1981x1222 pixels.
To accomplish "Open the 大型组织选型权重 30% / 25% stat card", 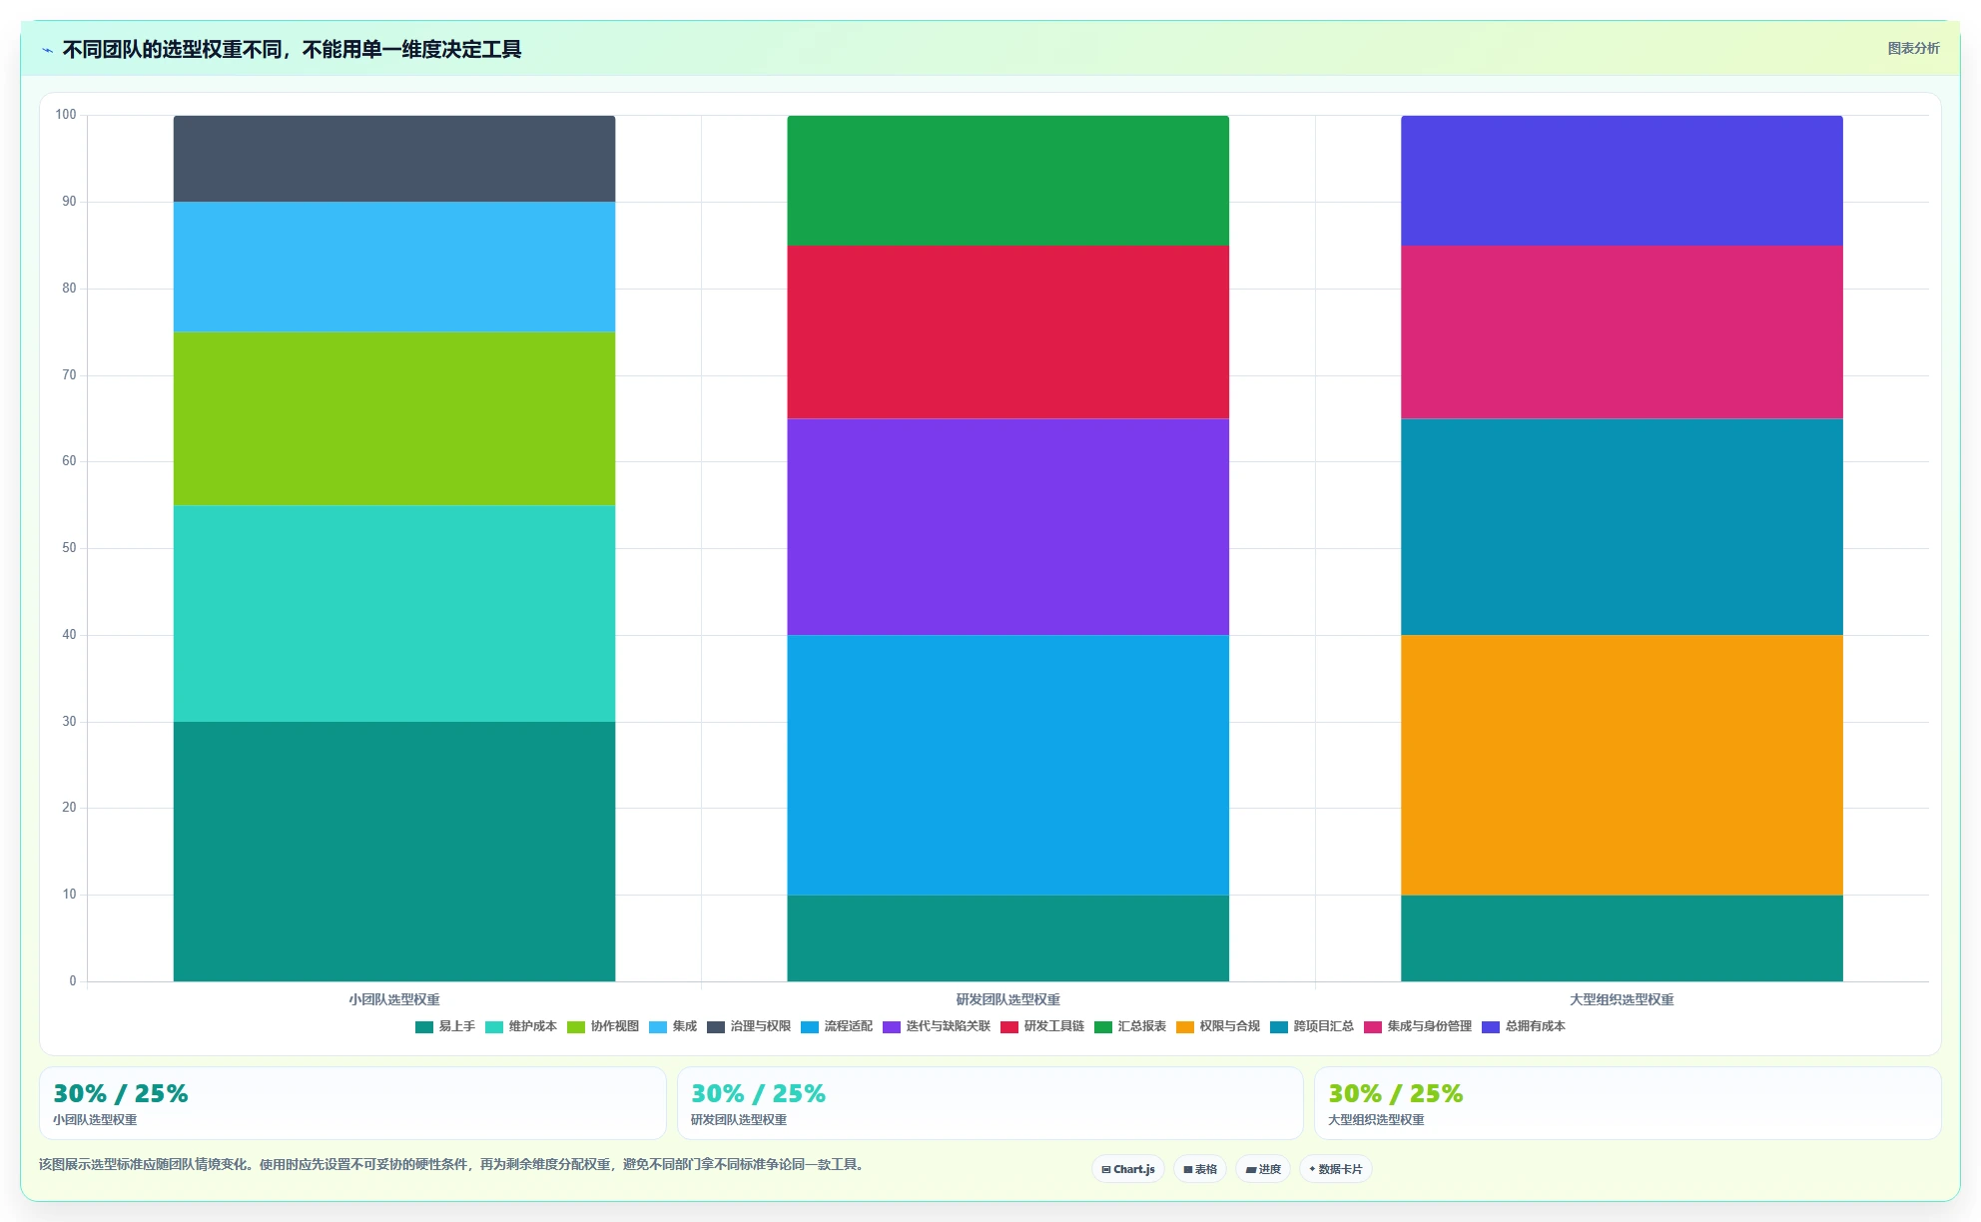I will click(x=1628, y=1103).
